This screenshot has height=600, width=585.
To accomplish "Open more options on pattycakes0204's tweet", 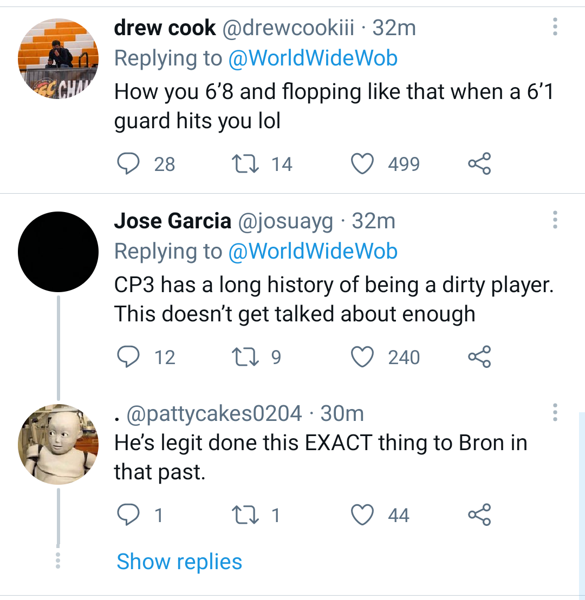I will (554, 413).
